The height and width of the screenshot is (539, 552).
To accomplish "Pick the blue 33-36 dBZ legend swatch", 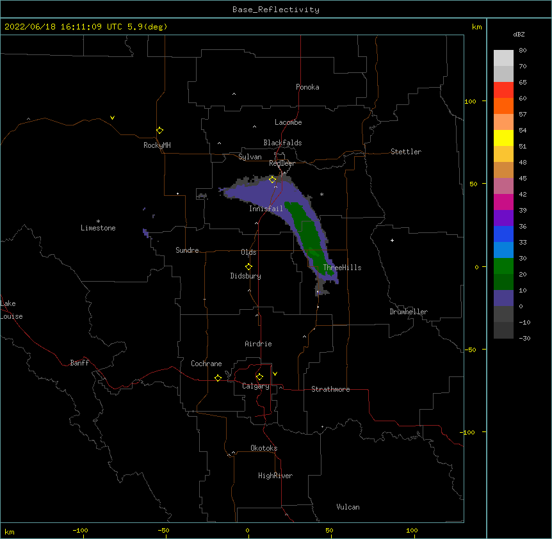I will [x=503, y=234].
